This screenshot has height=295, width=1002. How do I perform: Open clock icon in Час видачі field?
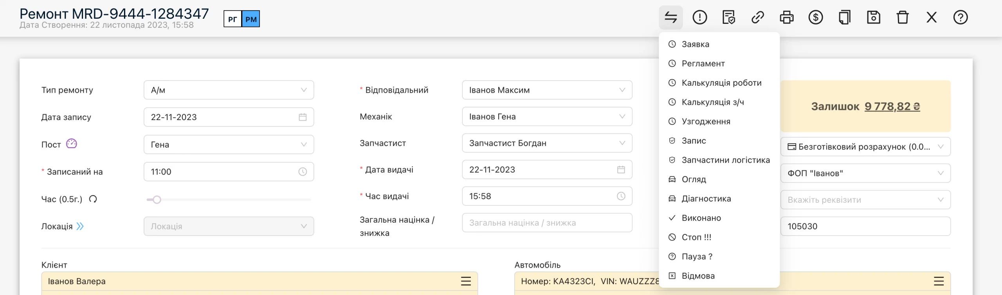click(621, 196)
